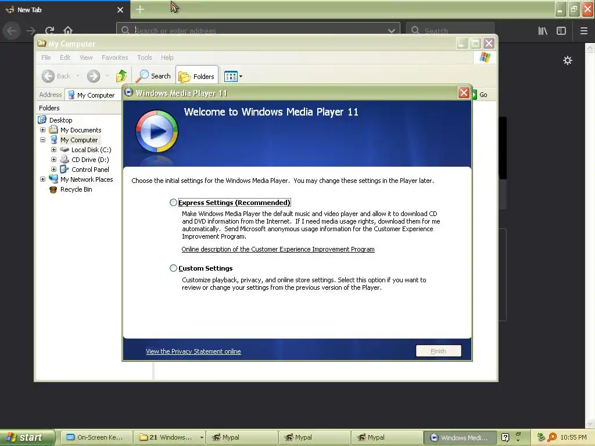Open Favorites menu in My Computer window
Screen dimensions: 595x446
114,57
